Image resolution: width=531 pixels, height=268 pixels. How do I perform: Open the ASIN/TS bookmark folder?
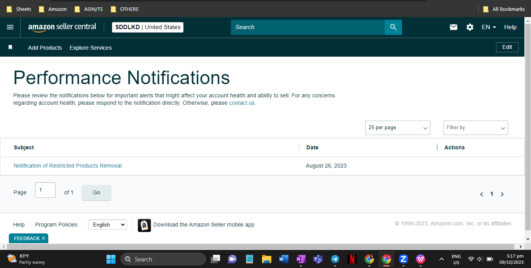click(89, 9)
